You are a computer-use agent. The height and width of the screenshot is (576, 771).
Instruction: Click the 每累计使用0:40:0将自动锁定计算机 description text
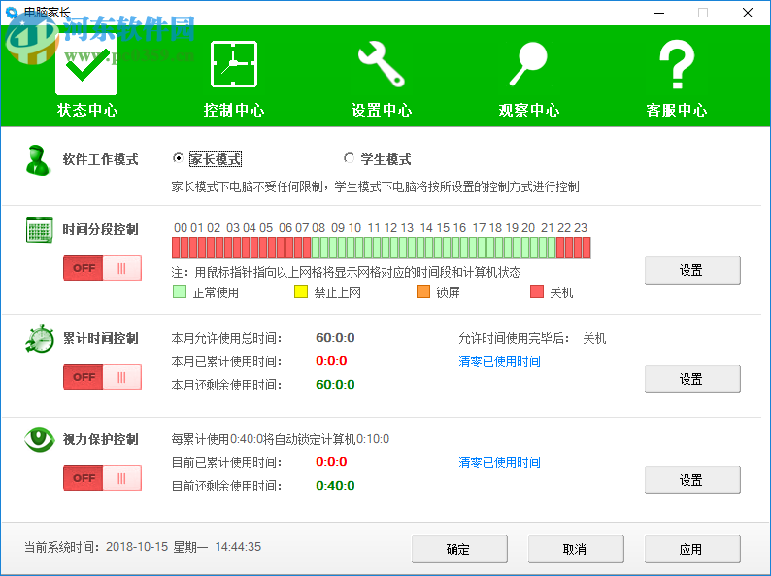[281, 439]
